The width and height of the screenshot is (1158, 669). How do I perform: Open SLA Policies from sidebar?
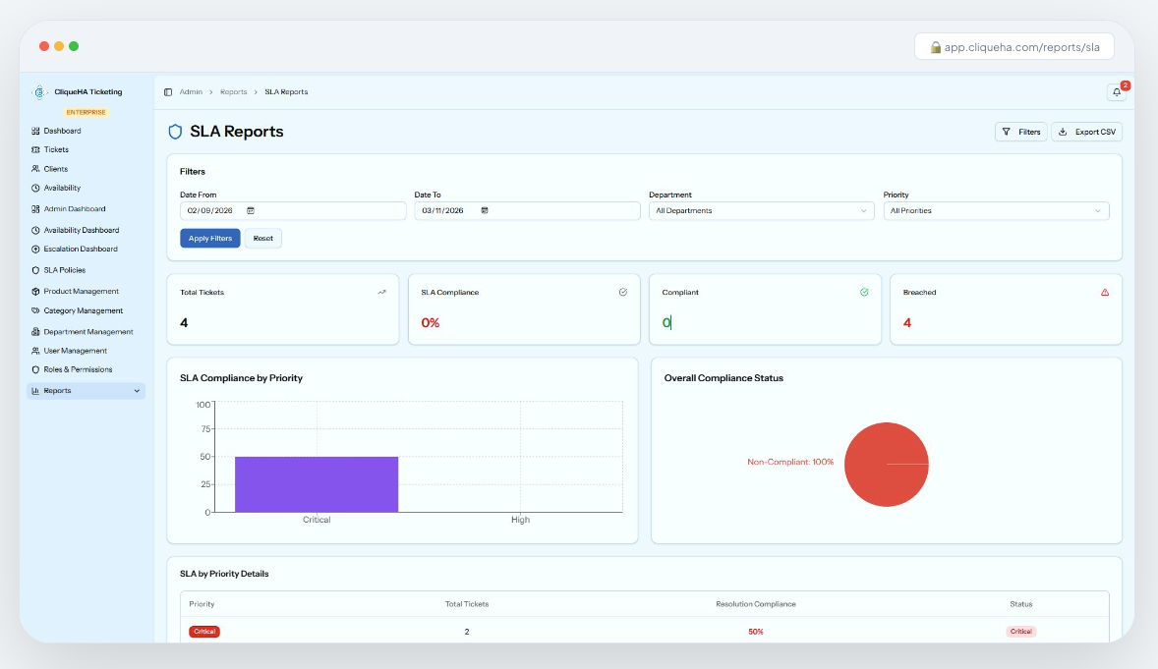point(64,270)
